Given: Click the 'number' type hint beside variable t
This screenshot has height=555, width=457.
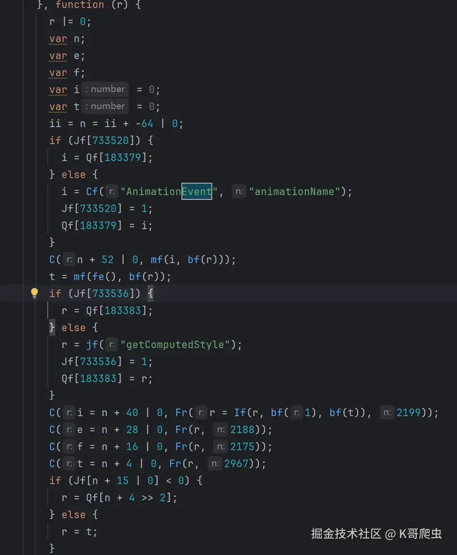Looking at the screenshot, I should (x=105, y=106).
